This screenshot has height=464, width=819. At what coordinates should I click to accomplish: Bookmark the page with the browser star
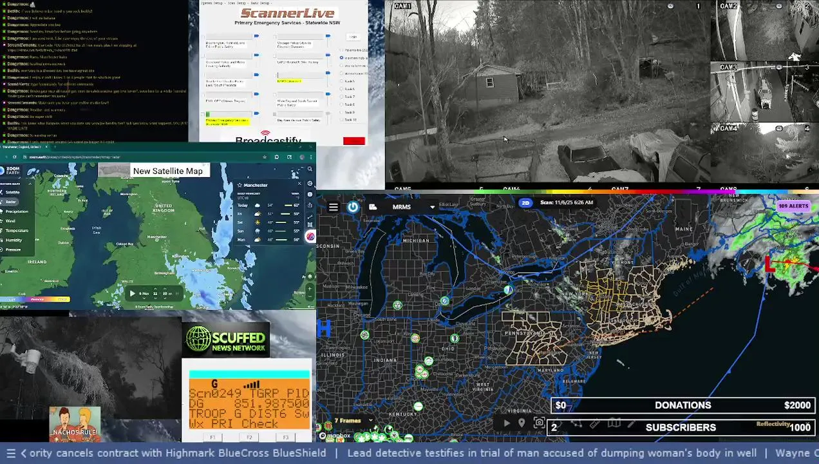(x=265, y=157)
